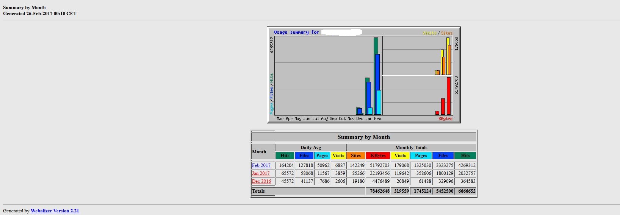The image size is (620, 215).
Task: Select the value 11567 in Jan 2017 row
Action: click(323, 173)
